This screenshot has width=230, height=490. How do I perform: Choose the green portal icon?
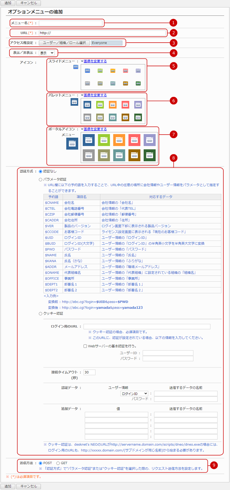click(104, 140)
